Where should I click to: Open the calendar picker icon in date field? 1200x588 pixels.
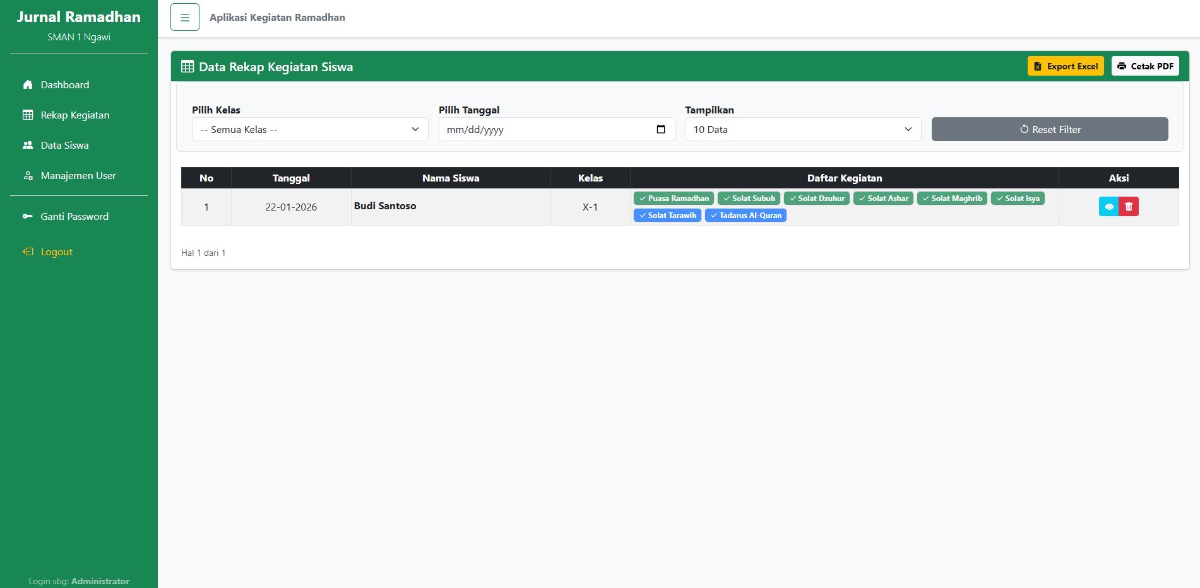click(x=661, y=129)
